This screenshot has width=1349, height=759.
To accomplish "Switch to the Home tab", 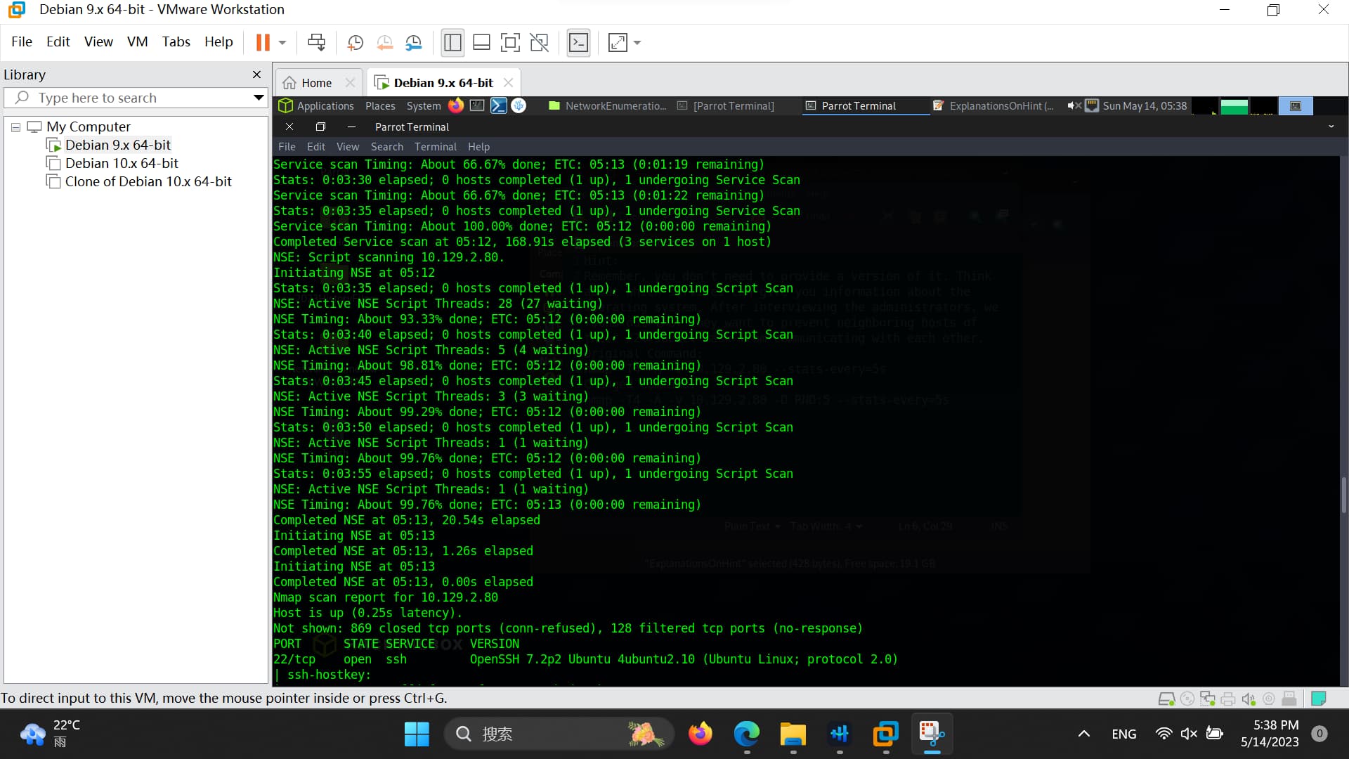I will pyautogui.click(x=316, y=83).
